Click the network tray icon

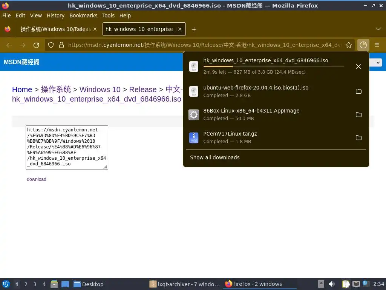pos(356,284)
